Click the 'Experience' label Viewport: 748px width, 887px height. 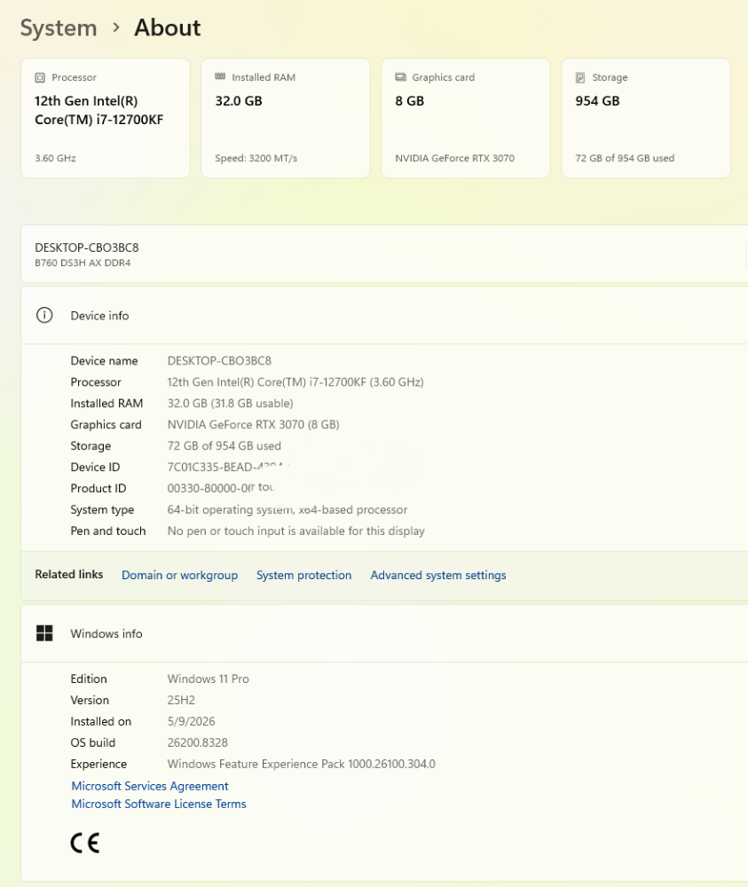98,765
